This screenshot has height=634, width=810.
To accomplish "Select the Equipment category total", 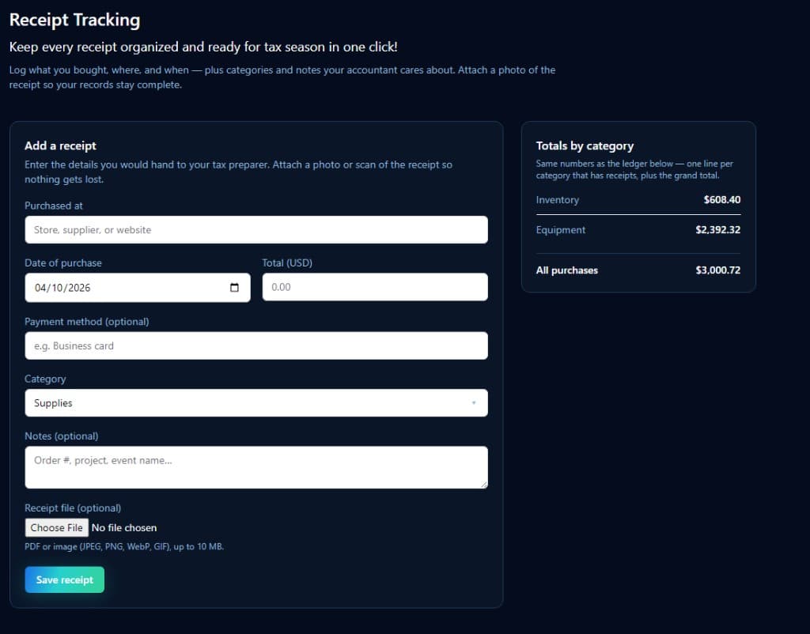I will pyautogui.click(x=638, y=230).
